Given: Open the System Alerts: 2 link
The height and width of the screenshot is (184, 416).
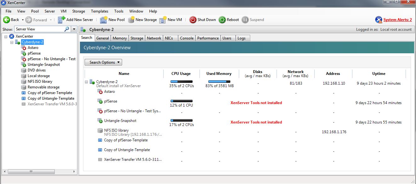Looking at the screenshot, I should point(398,20).
